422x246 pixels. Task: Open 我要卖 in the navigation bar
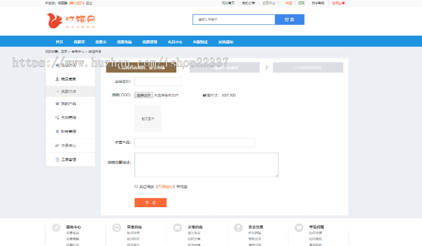point(101,42)
